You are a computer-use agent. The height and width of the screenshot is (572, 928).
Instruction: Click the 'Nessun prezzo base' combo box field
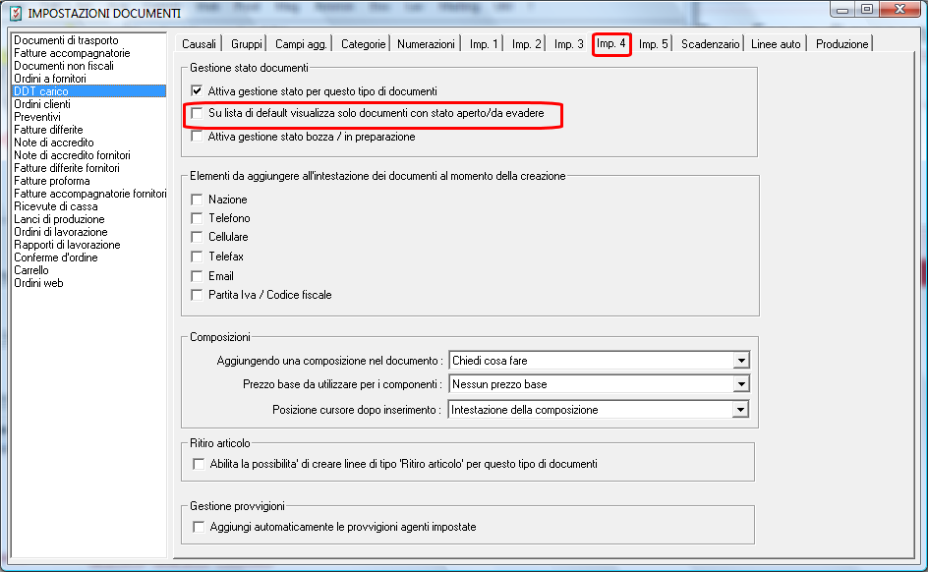(x=599, y=384)
